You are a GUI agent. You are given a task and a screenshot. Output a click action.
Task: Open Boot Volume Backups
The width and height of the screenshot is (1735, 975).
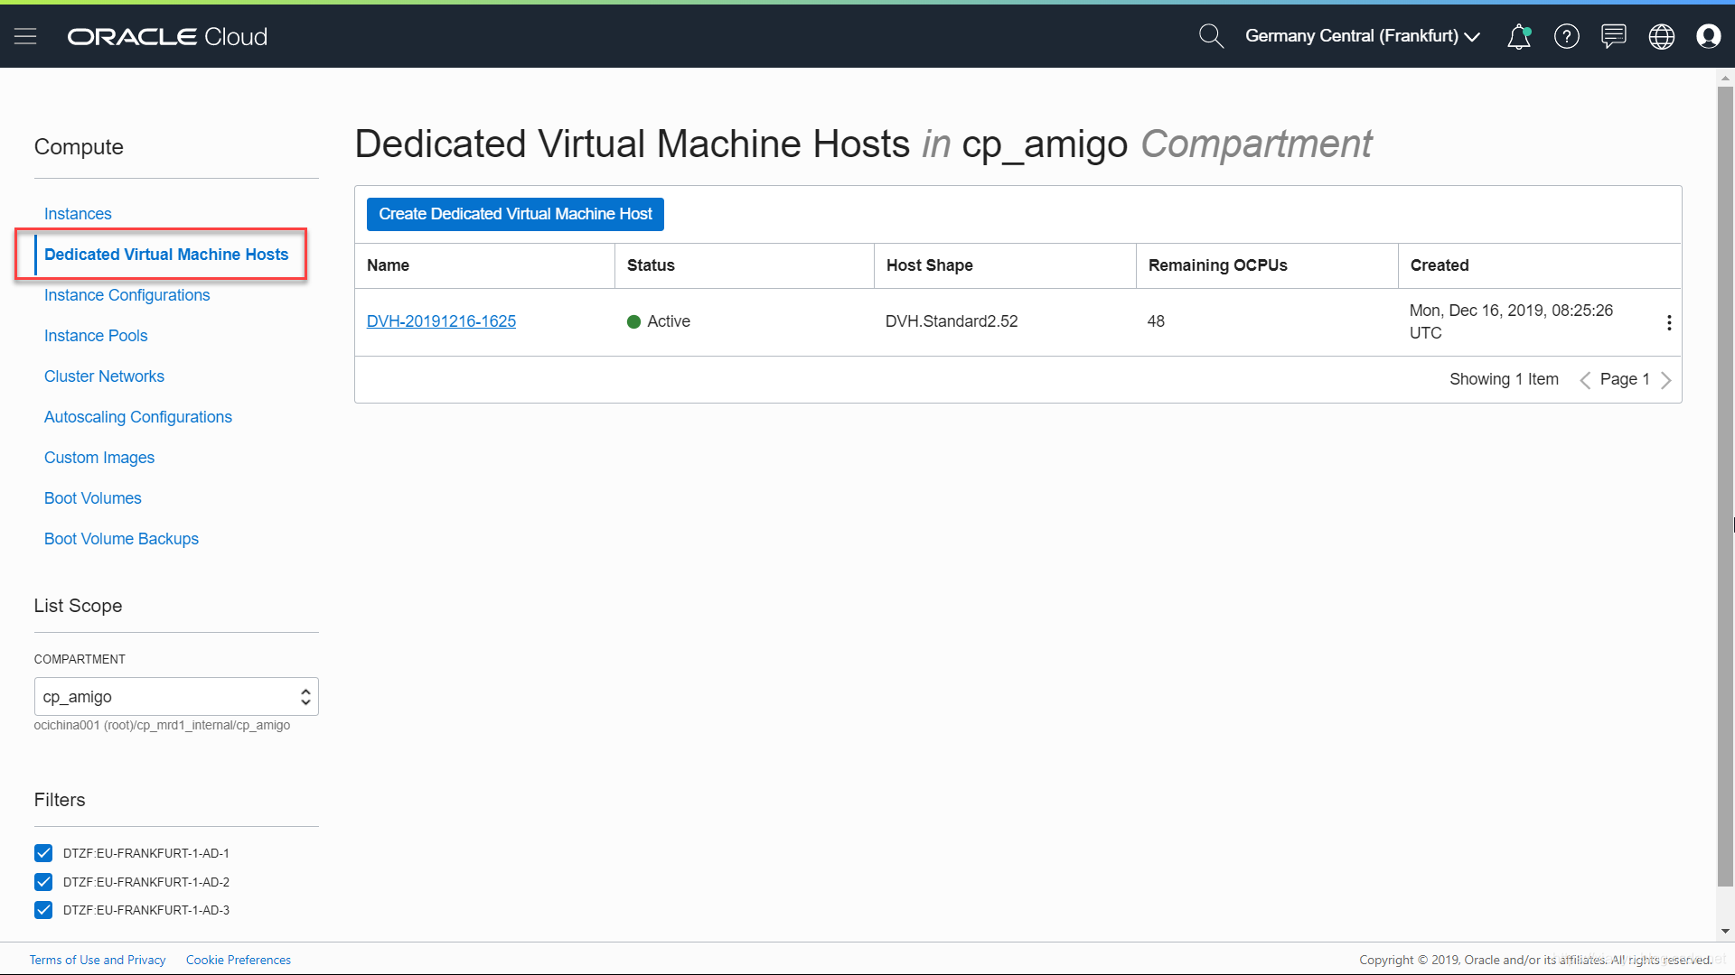tap(121, 539)
